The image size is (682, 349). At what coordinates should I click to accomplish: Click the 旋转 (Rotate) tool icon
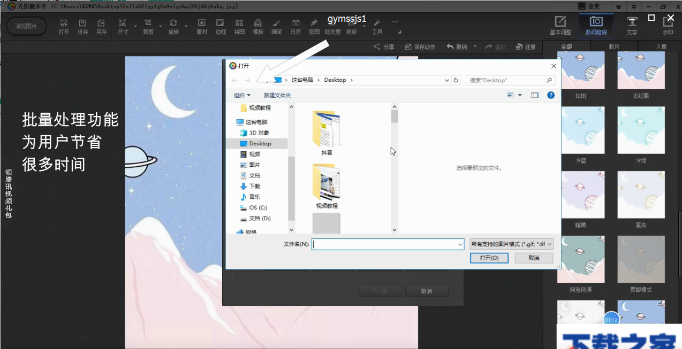click(173, 27)
